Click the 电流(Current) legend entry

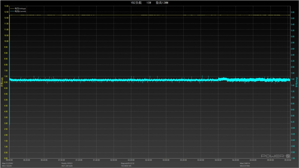point(18,11)
